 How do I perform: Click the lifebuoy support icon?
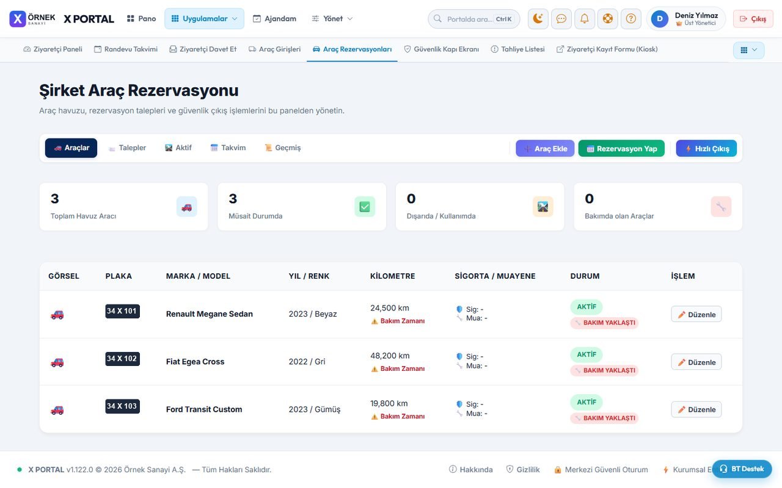click(608, 19)
